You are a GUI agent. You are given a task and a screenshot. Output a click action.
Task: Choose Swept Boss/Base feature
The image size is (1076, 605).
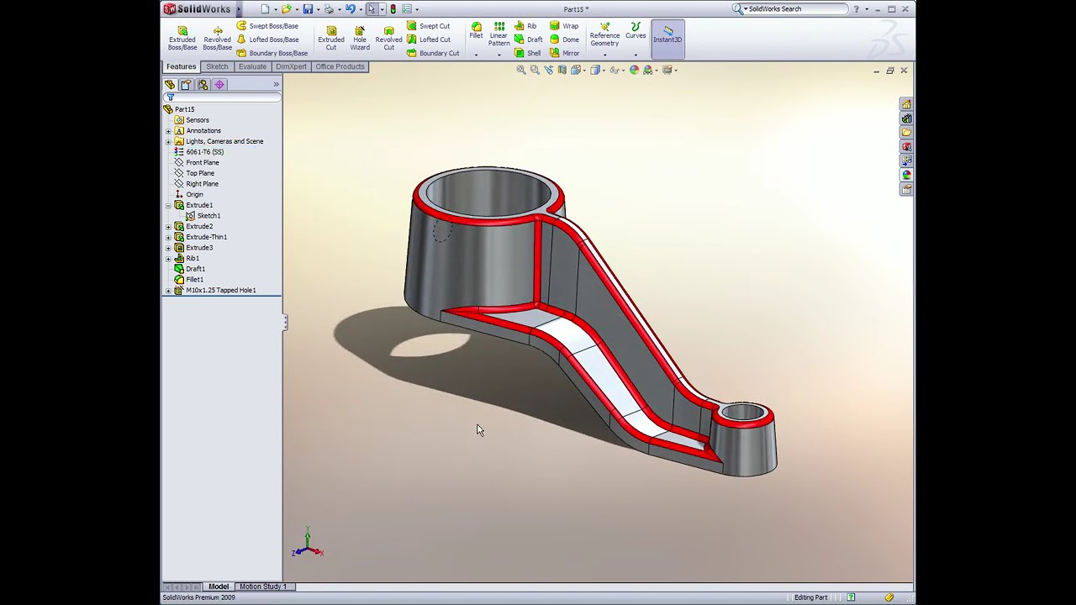point(267,26)
